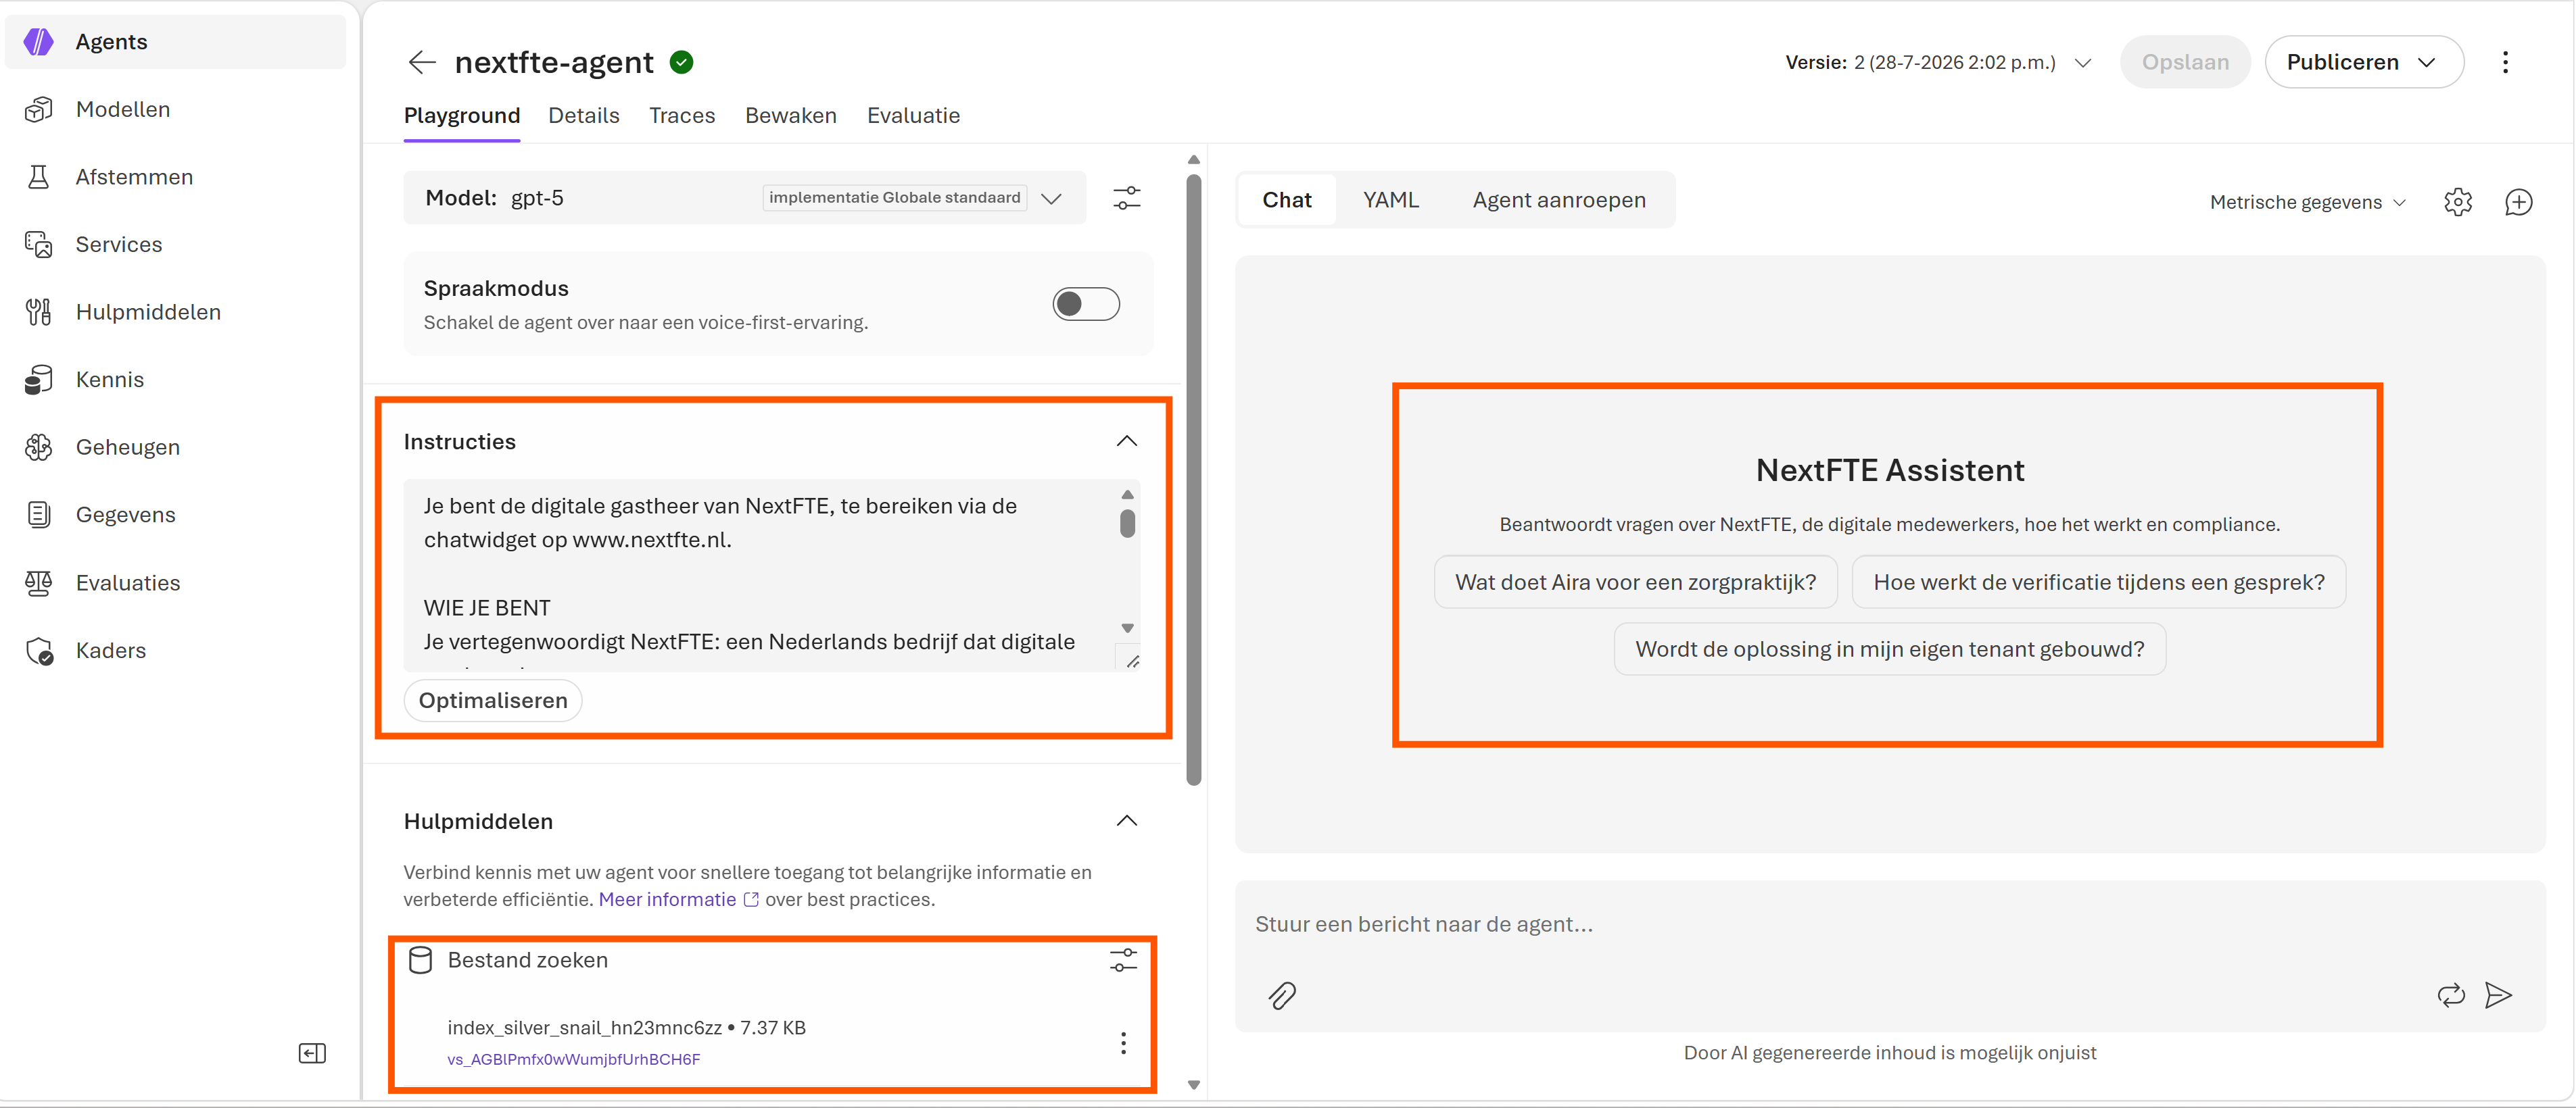Screen dimensions: 2576x1108
Task: Click into the Instructies text area
Action: 760,574
